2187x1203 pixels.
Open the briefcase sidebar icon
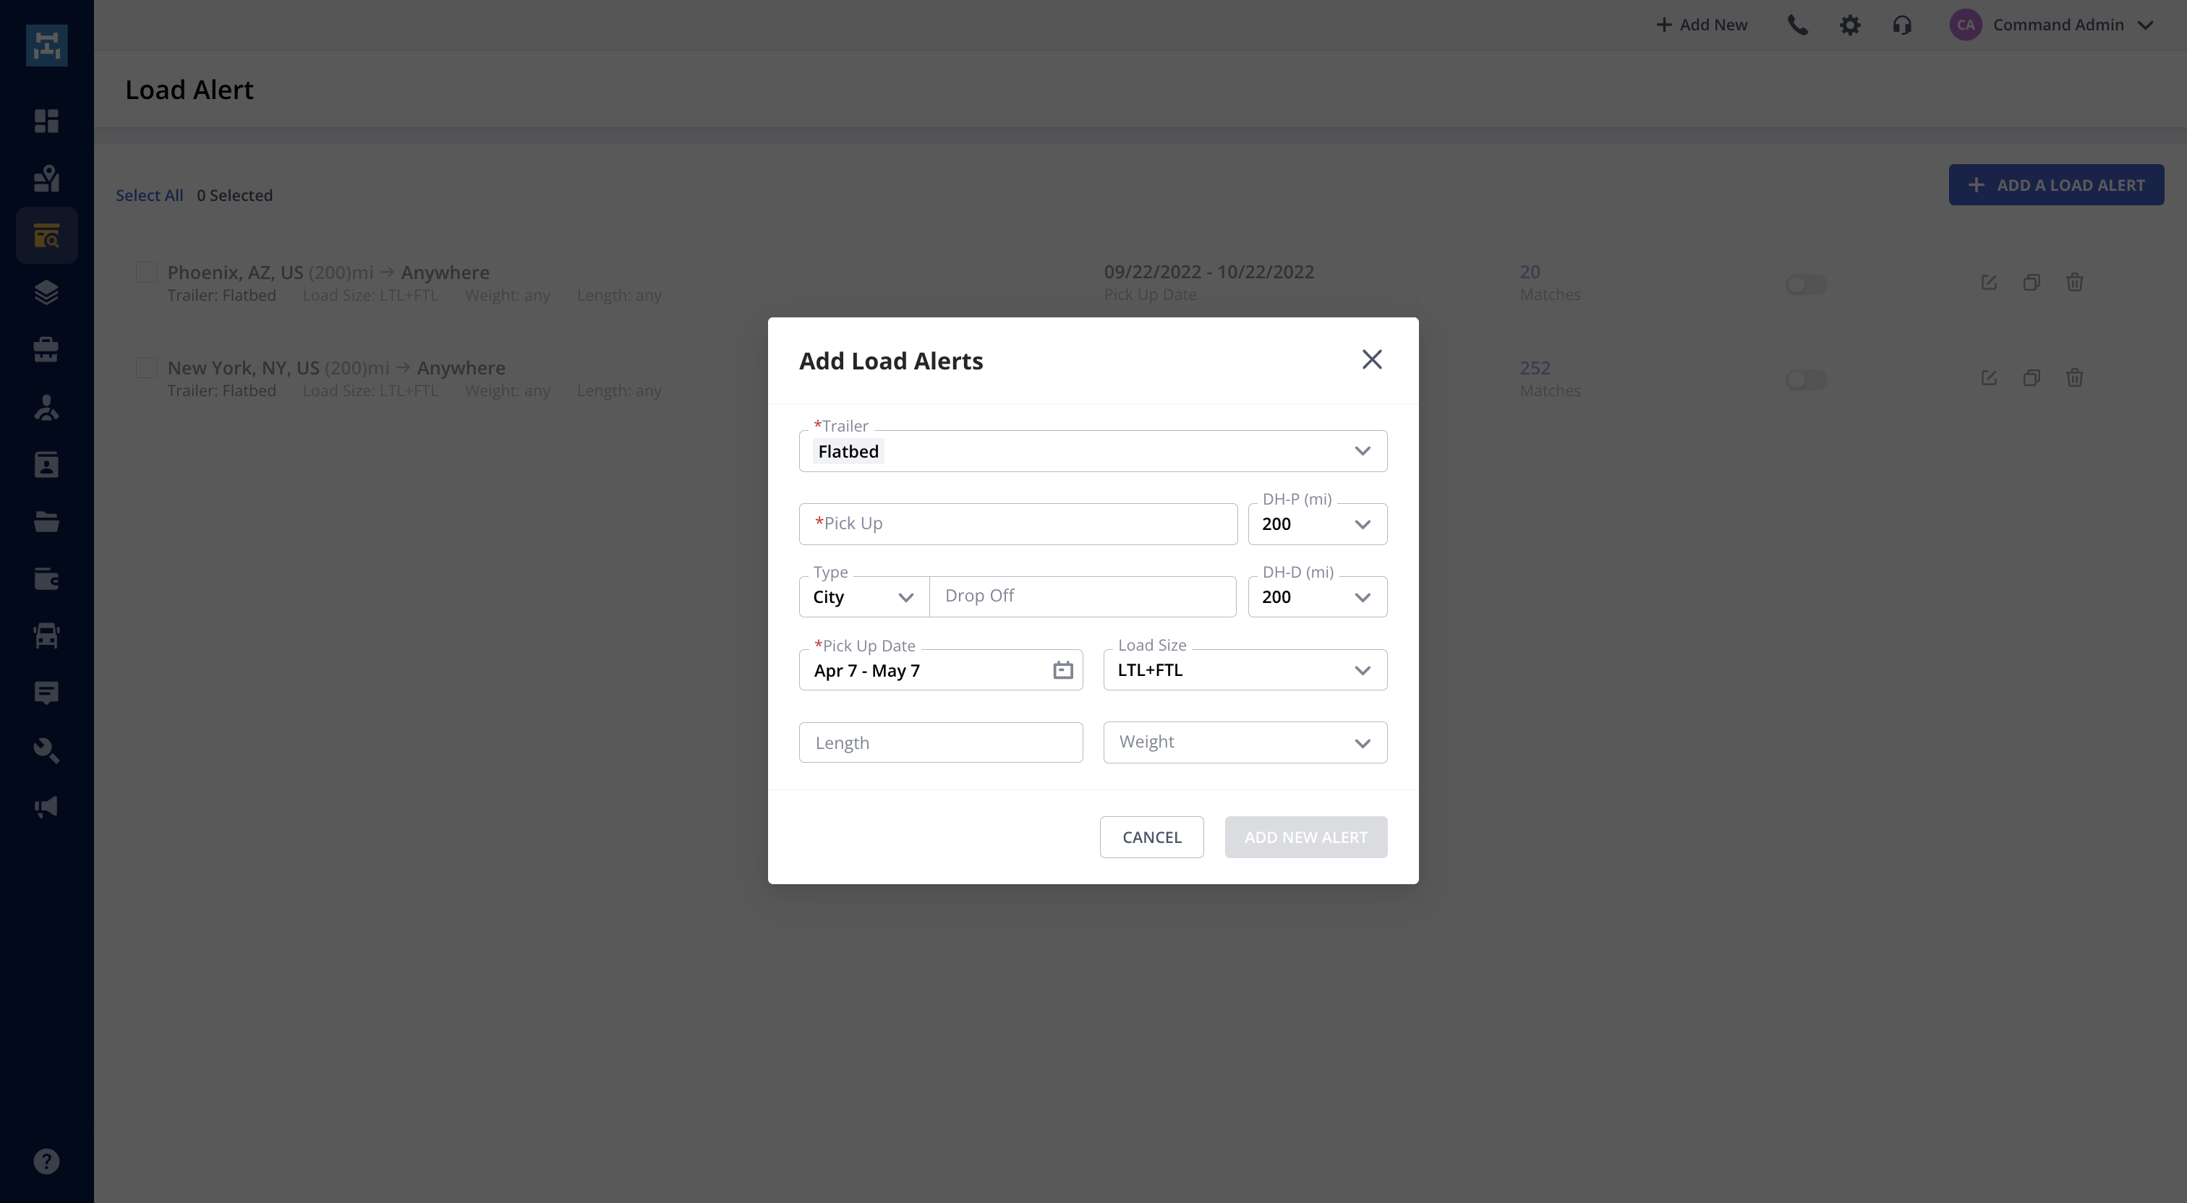click(x=47, y=350)
